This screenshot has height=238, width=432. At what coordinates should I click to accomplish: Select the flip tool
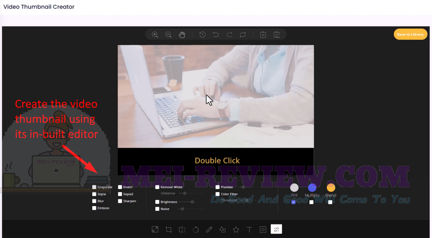(x=182, y=229)
